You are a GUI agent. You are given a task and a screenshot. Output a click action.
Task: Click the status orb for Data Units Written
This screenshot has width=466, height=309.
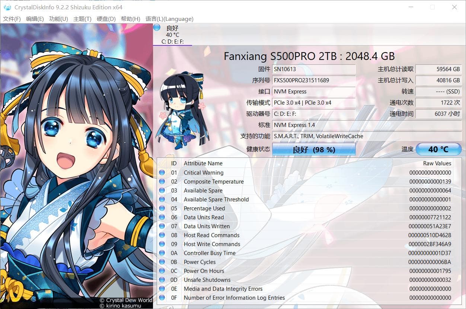(x=162, y=226)
